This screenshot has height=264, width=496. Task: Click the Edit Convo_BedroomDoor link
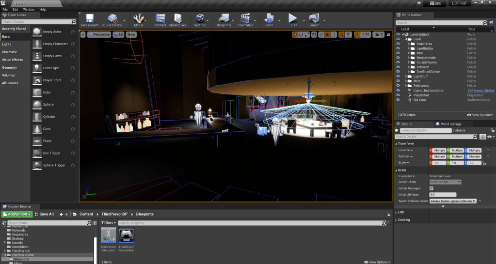pyautogui.click(x=480, y=91)
